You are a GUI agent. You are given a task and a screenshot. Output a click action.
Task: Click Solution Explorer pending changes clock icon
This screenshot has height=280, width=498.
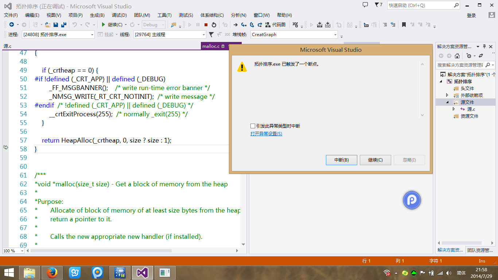[469, 56]
